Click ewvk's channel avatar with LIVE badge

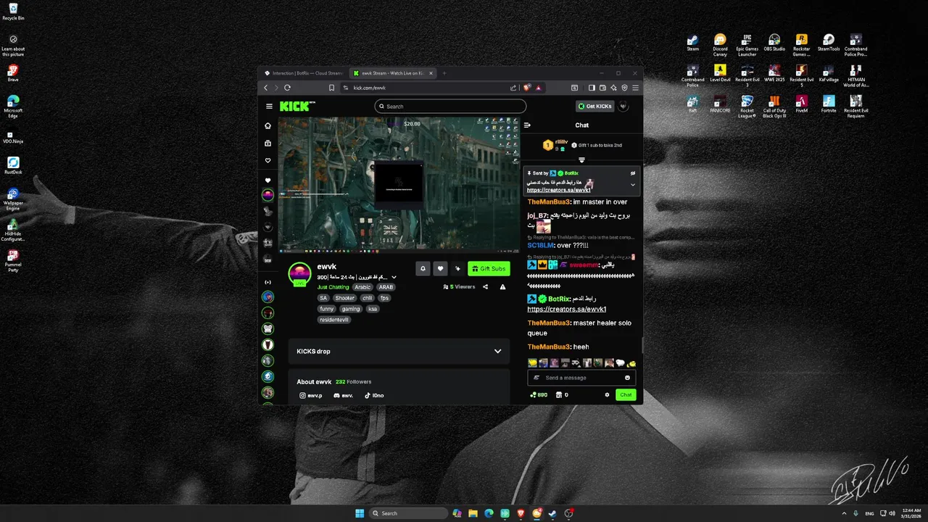click(299, 274)
